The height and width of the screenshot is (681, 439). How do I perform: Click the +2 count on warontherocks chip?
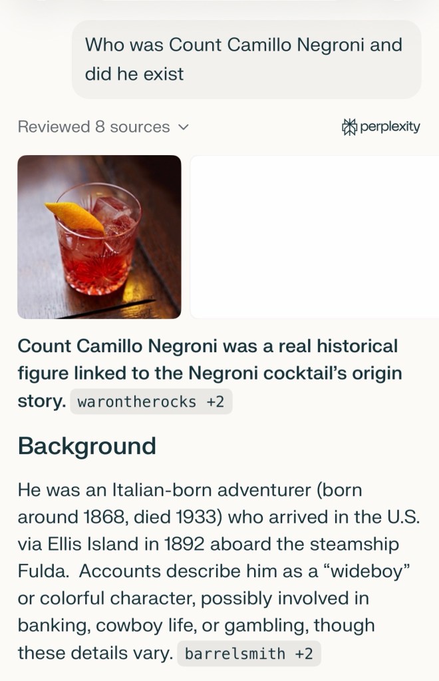[214, 402]
